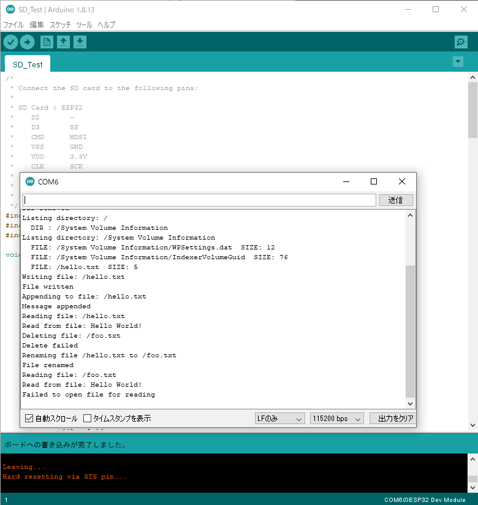Click the 'VDD 3.3V' comment line
The width and height of the screenshot is (478, 505).
59,156
